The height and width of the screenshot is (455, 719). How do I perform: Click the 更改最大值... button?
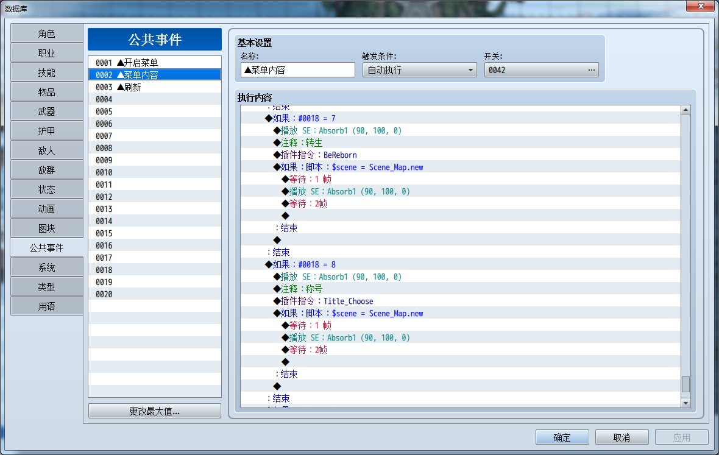tap(155, 411)
